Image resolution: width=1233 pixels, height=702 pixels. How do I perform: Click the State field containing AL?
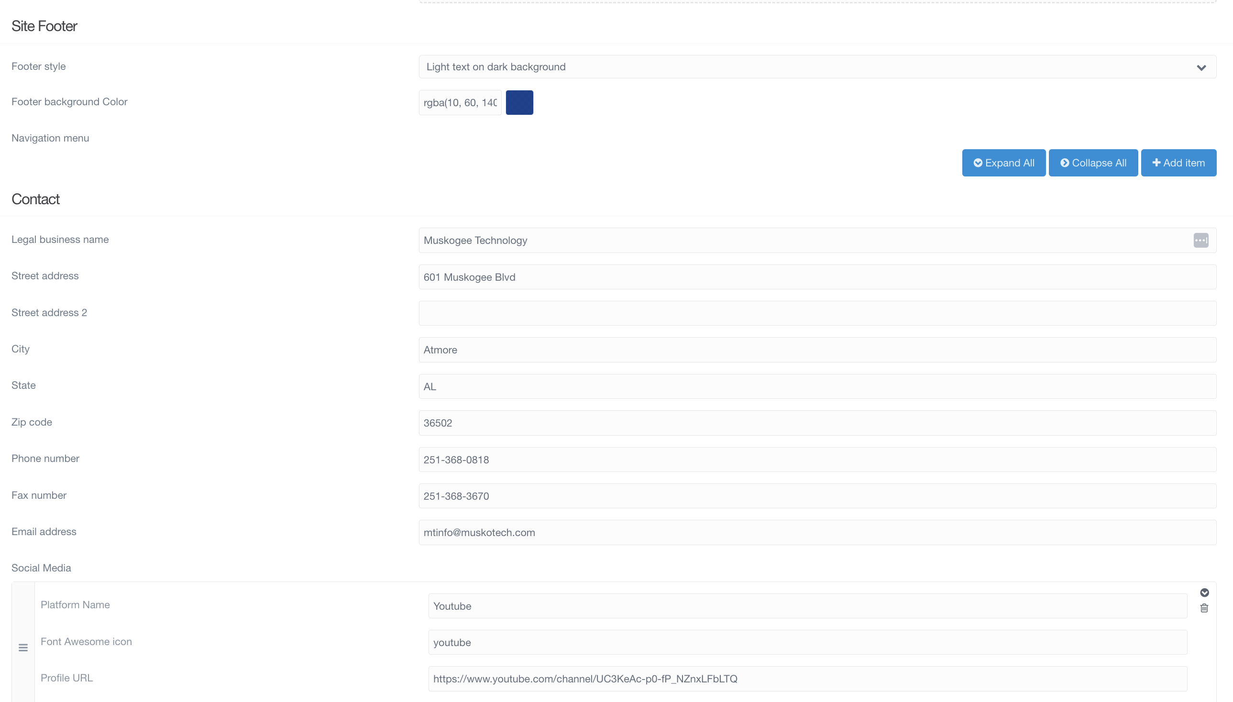point(817,387)
